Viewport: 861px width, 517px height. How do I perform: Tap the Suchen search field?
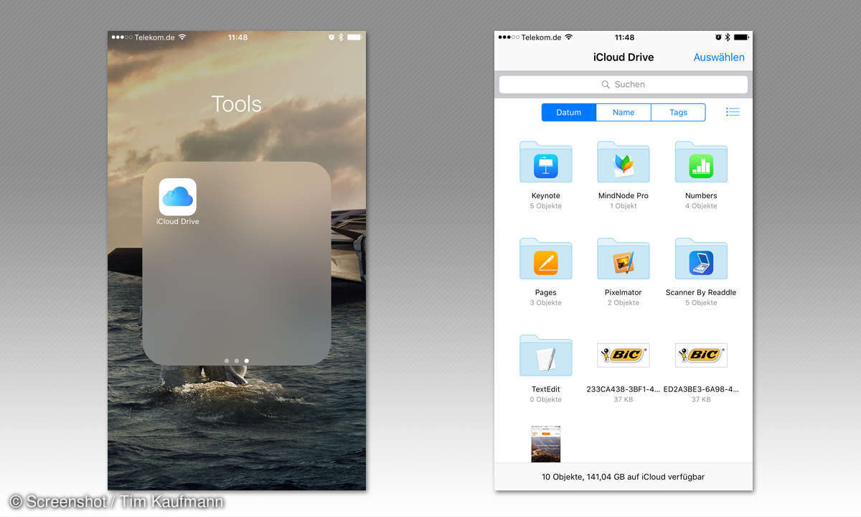point(624,84)
